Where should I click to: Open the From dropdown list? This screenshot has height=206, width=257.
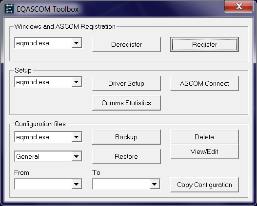pyautogui.click(x=48, y=184)
